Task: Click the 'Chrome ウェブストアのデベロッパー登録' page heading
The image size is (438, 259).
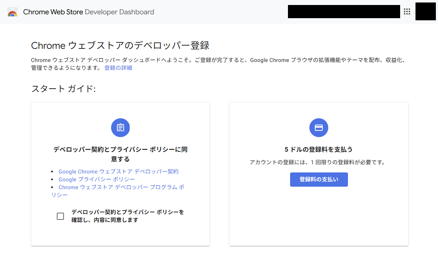Action: (x=120, y=46)
